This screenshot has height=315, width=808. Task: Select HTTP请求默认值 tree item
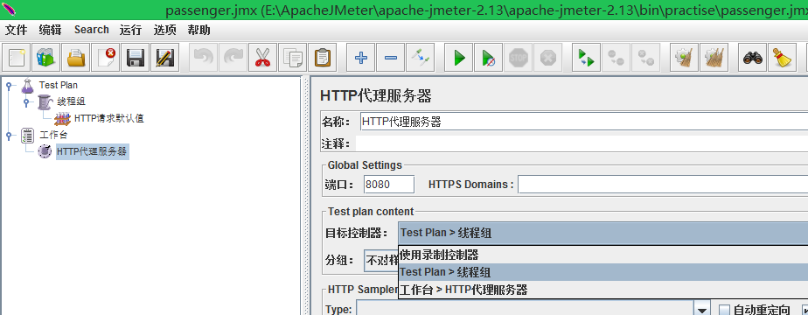[108, 119]
